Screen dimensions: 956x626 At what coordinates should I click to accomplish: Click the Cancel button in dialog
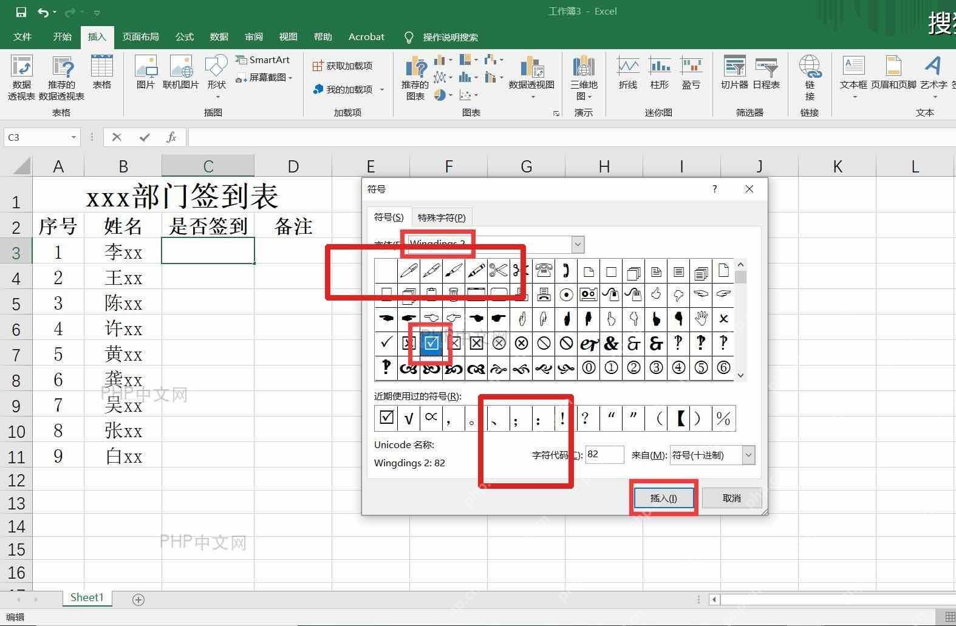[x=732, y=498]
